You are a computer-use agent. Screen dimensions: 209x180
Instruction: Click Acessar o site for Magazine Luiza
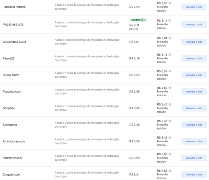coord(194,24)
